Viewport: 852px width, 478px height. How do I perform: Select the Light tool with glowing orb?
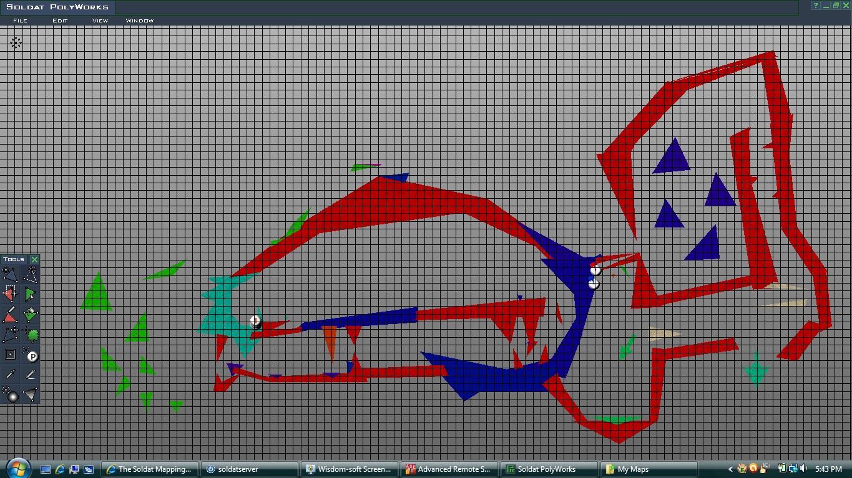tap(9, 394)
